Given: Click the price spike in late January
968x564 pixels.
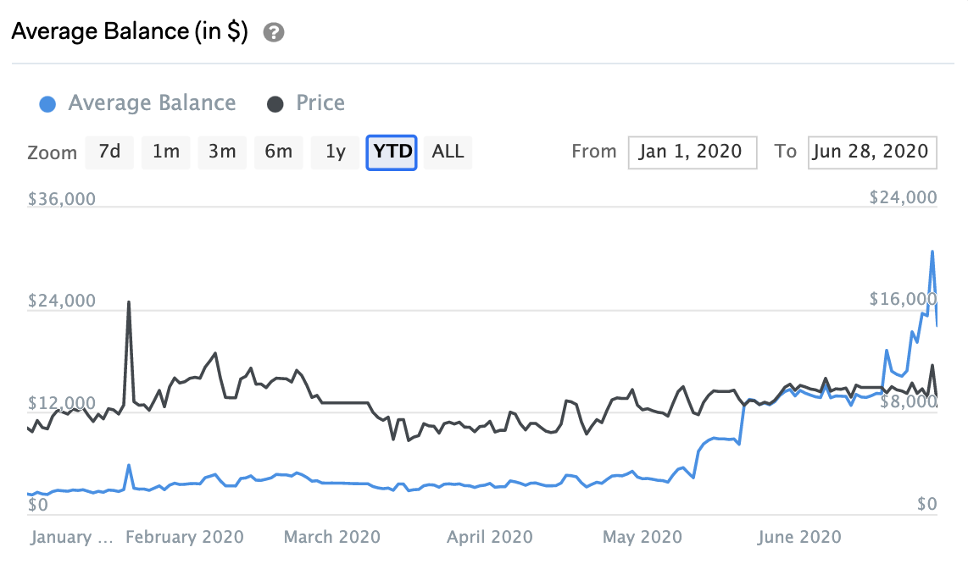Looking at the screenshot, I should click(129, 302).
